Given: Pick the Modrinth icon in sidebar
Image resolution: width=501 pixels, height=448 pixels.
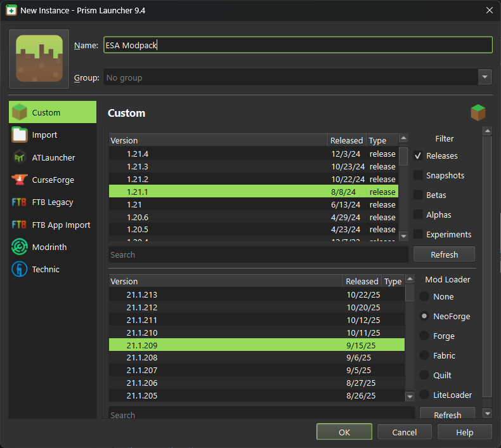Looking at the screenshot, I should click(20, 247).
